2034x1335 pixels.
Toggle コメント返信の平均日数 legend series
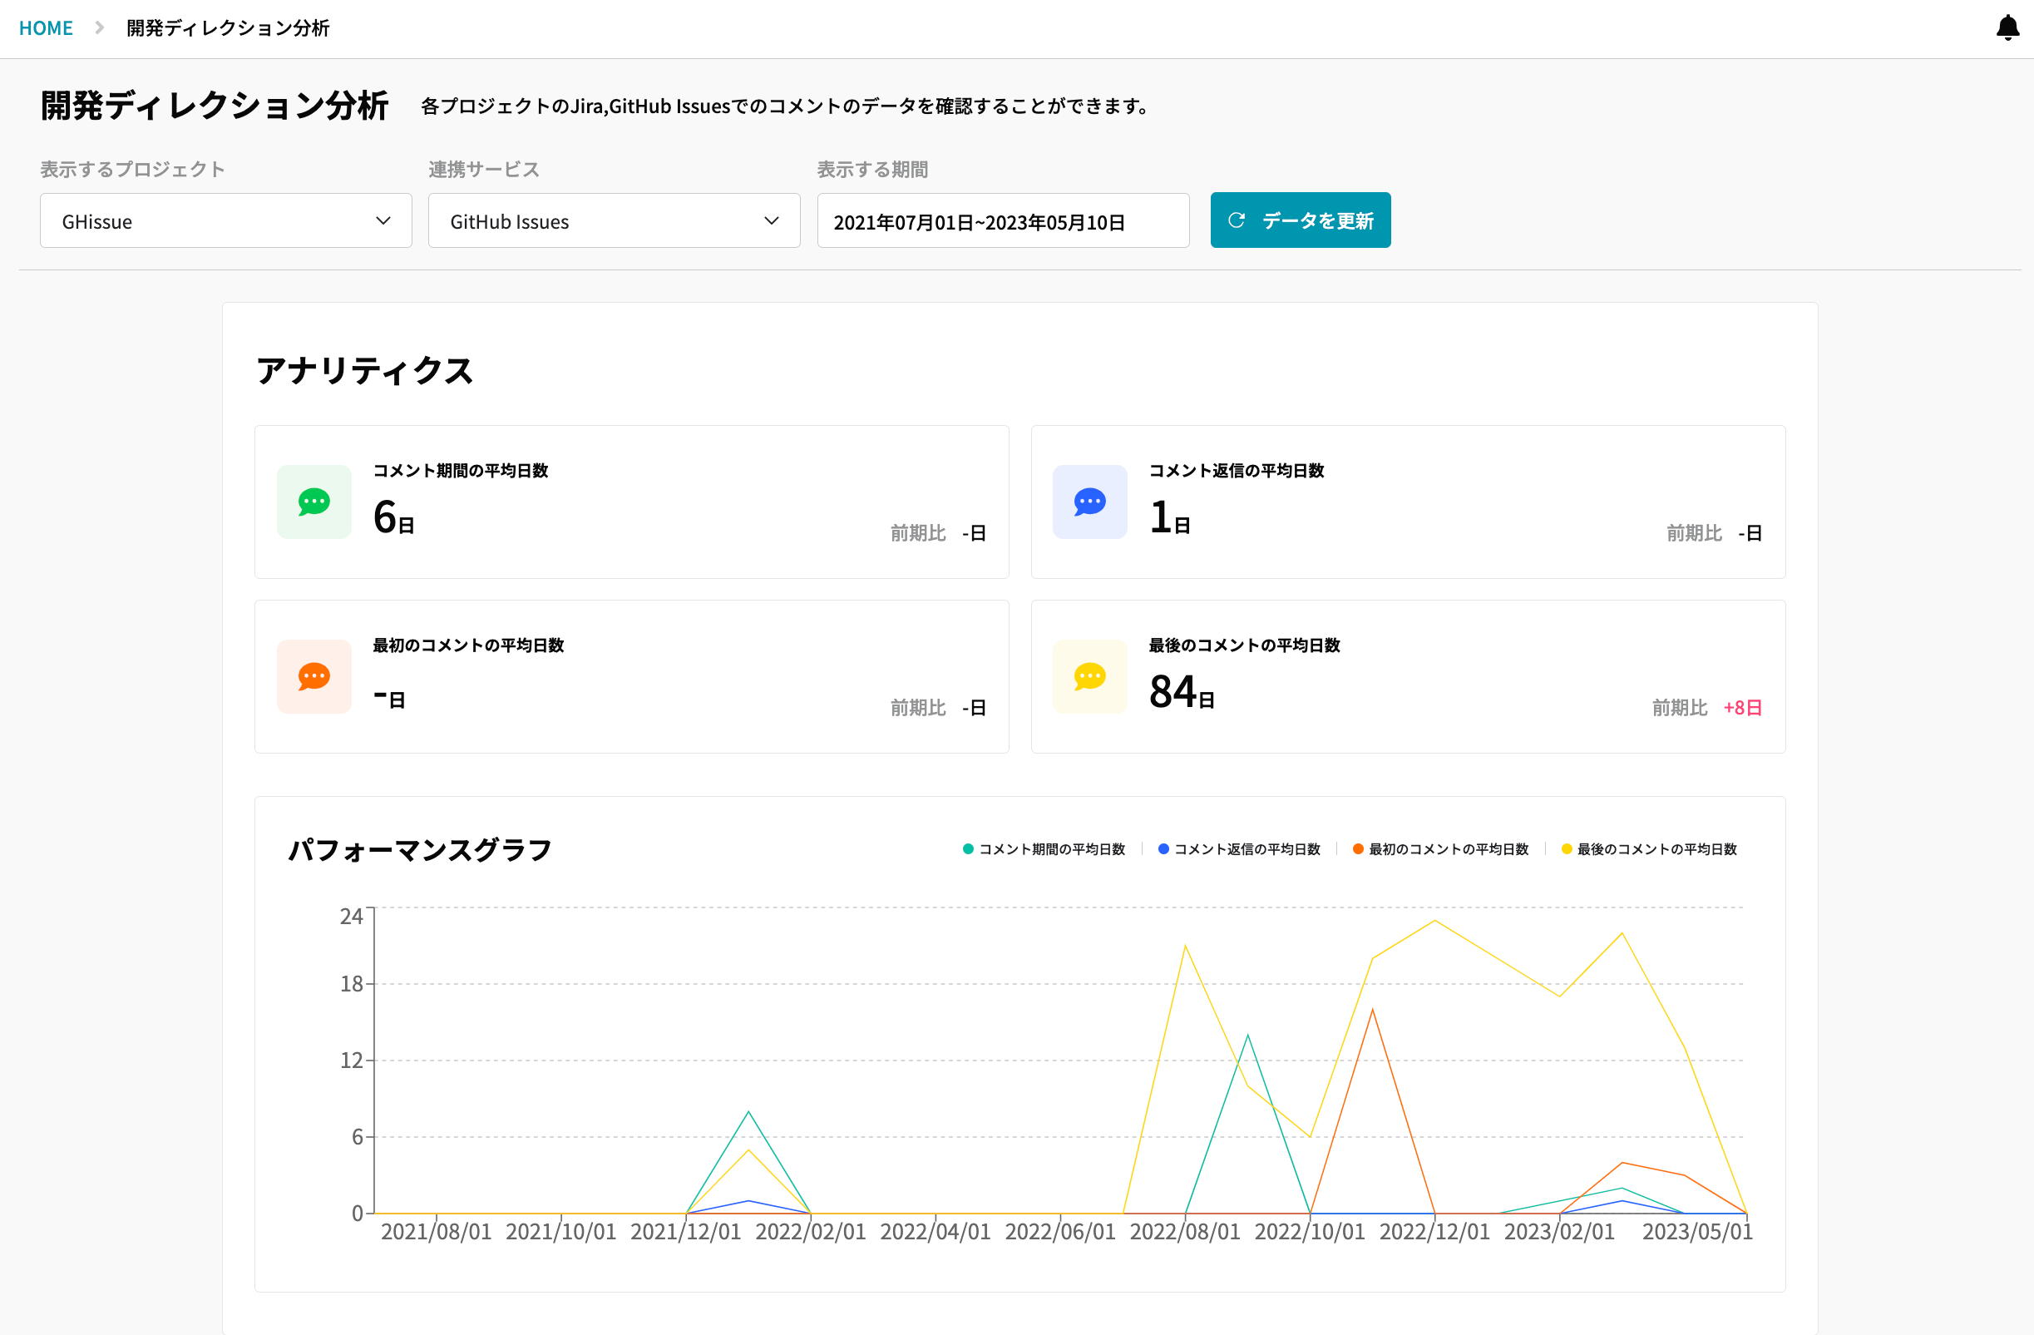tap(1238, 848)
